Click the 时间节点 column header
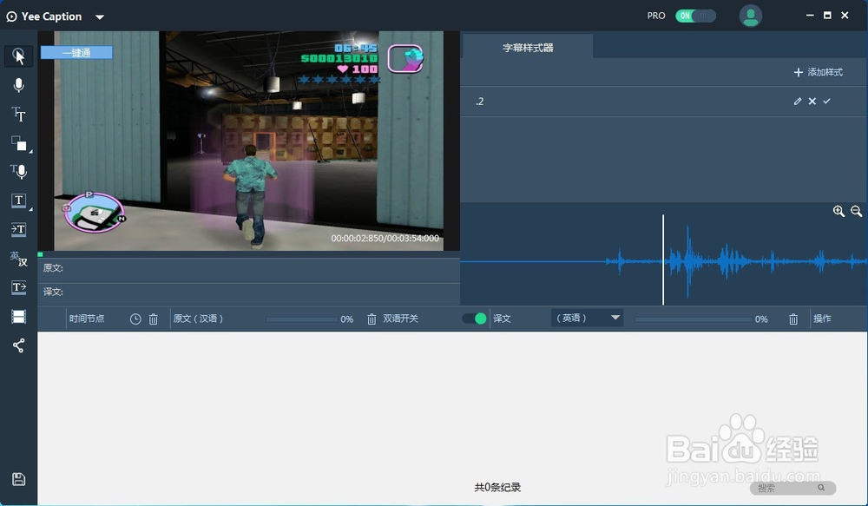The height and width of the screenshot is (506, 868). coord(87,319)
